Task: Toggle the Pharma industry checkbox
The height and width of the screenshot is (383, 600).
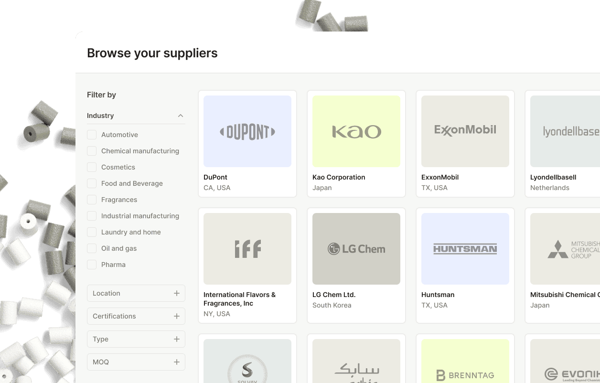Action: click(x=92, y=265)
